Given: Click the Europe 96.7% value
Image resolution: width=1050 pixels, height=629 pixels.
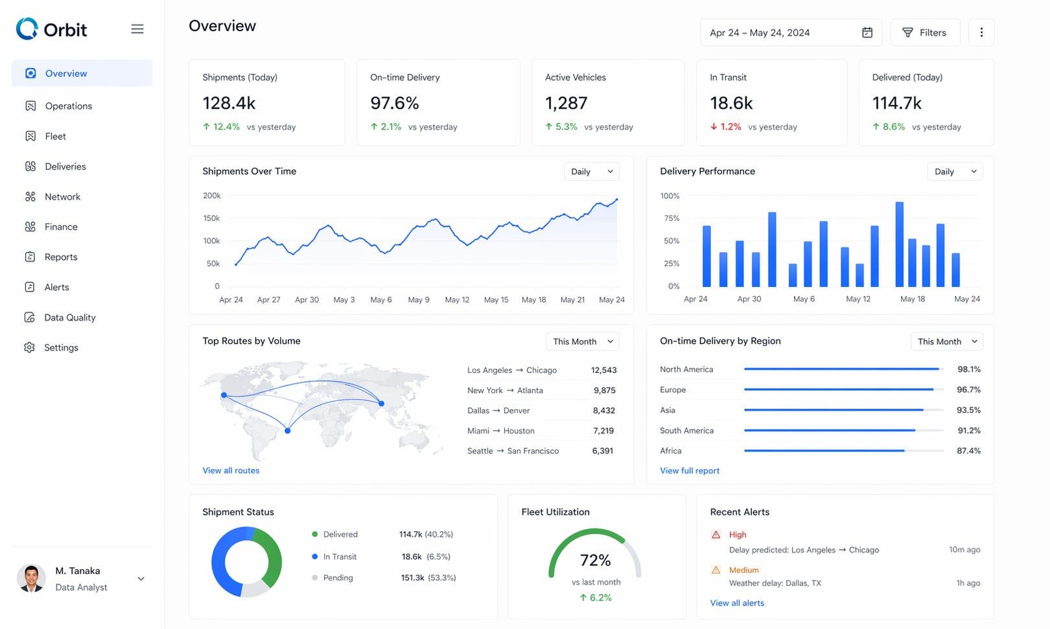Looking at the screenshot, I should pyautogui.click(x=968, y=389).
